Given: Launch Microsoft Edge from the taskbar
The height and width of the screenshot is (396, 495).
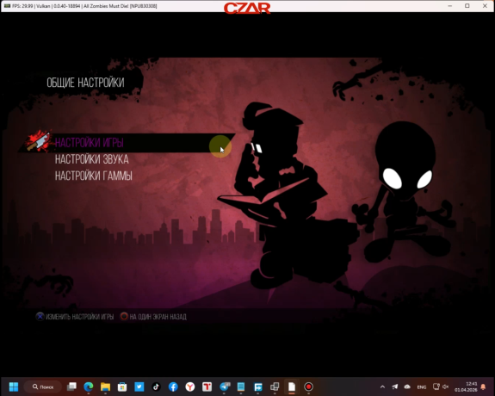Looking at the screenshot, I should click(x=89, y=387).
